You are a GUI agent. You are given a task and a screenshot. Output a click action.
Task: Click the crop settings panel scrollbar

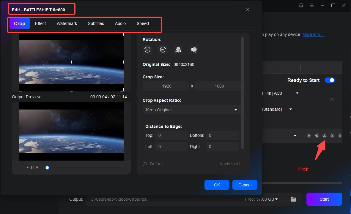[243, 93]
